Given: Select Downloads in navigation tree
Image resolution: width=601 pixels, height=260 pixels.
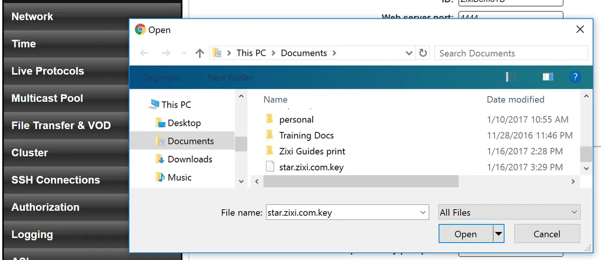Looking at the screenshot, I should 190,160.
